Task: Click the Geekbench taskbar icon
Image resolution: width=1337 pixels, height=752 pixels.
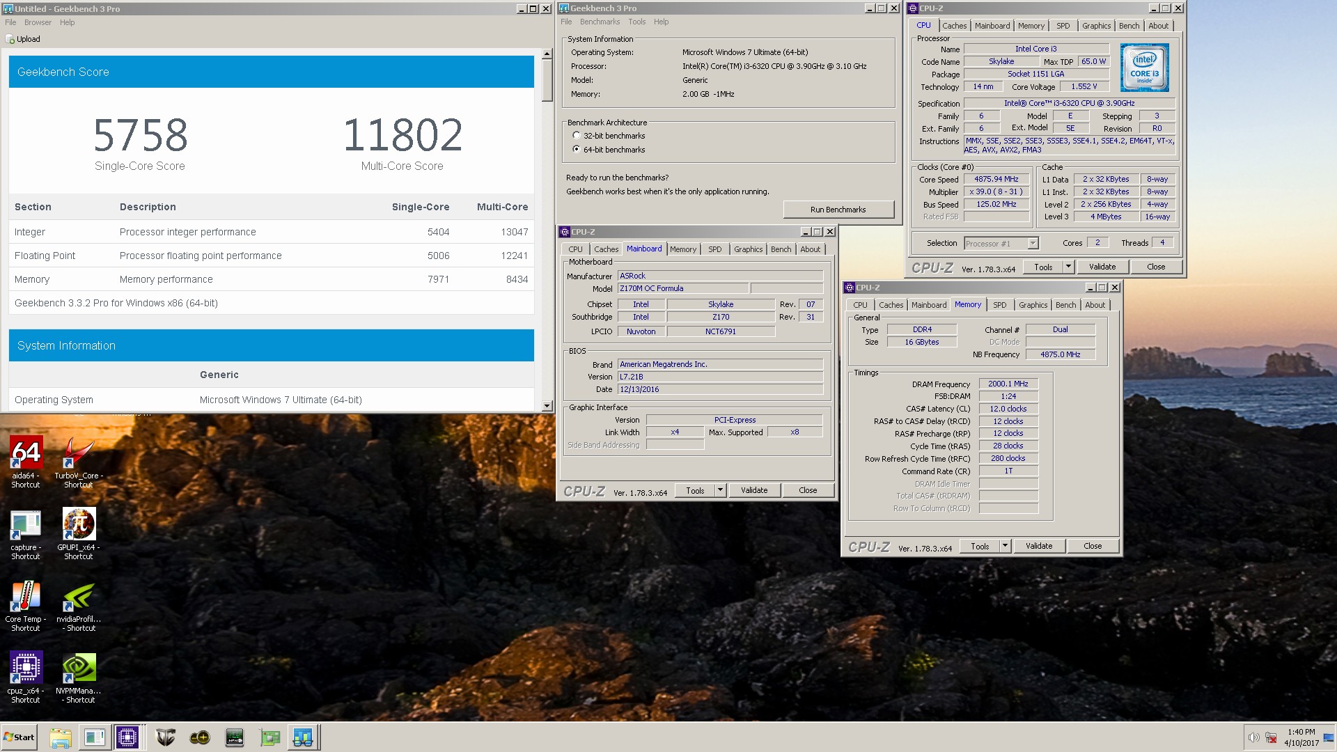Action: pos(303,737)
